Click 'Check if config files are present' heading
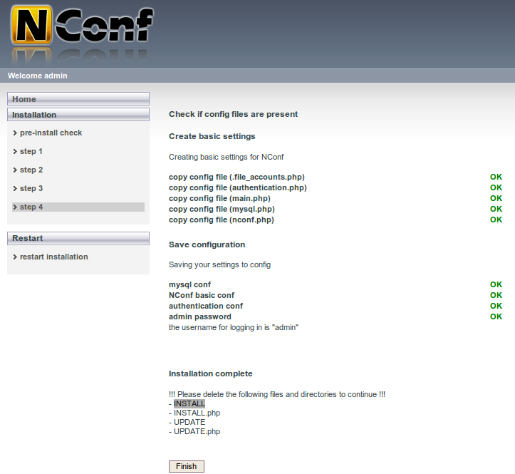515x474 pixels. click(233, 114)
